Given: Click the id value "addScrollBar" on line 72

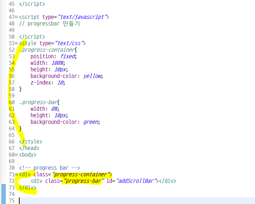Looking at the screenshot, I should [136, 181].
